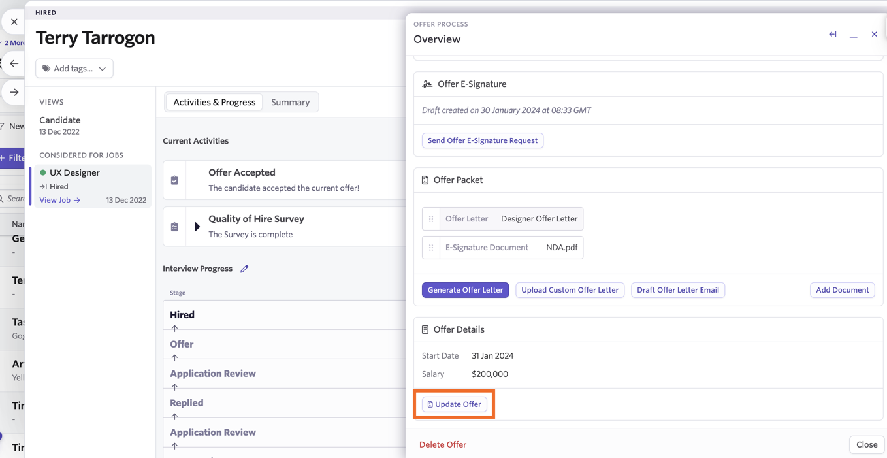Click the drag handle for E-Signature Document

tap(431, 248)
